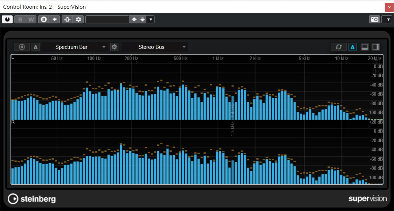
Task: Open the functions menu dropdown at top right
Action: pyautogui.click(x=387, y=20)
